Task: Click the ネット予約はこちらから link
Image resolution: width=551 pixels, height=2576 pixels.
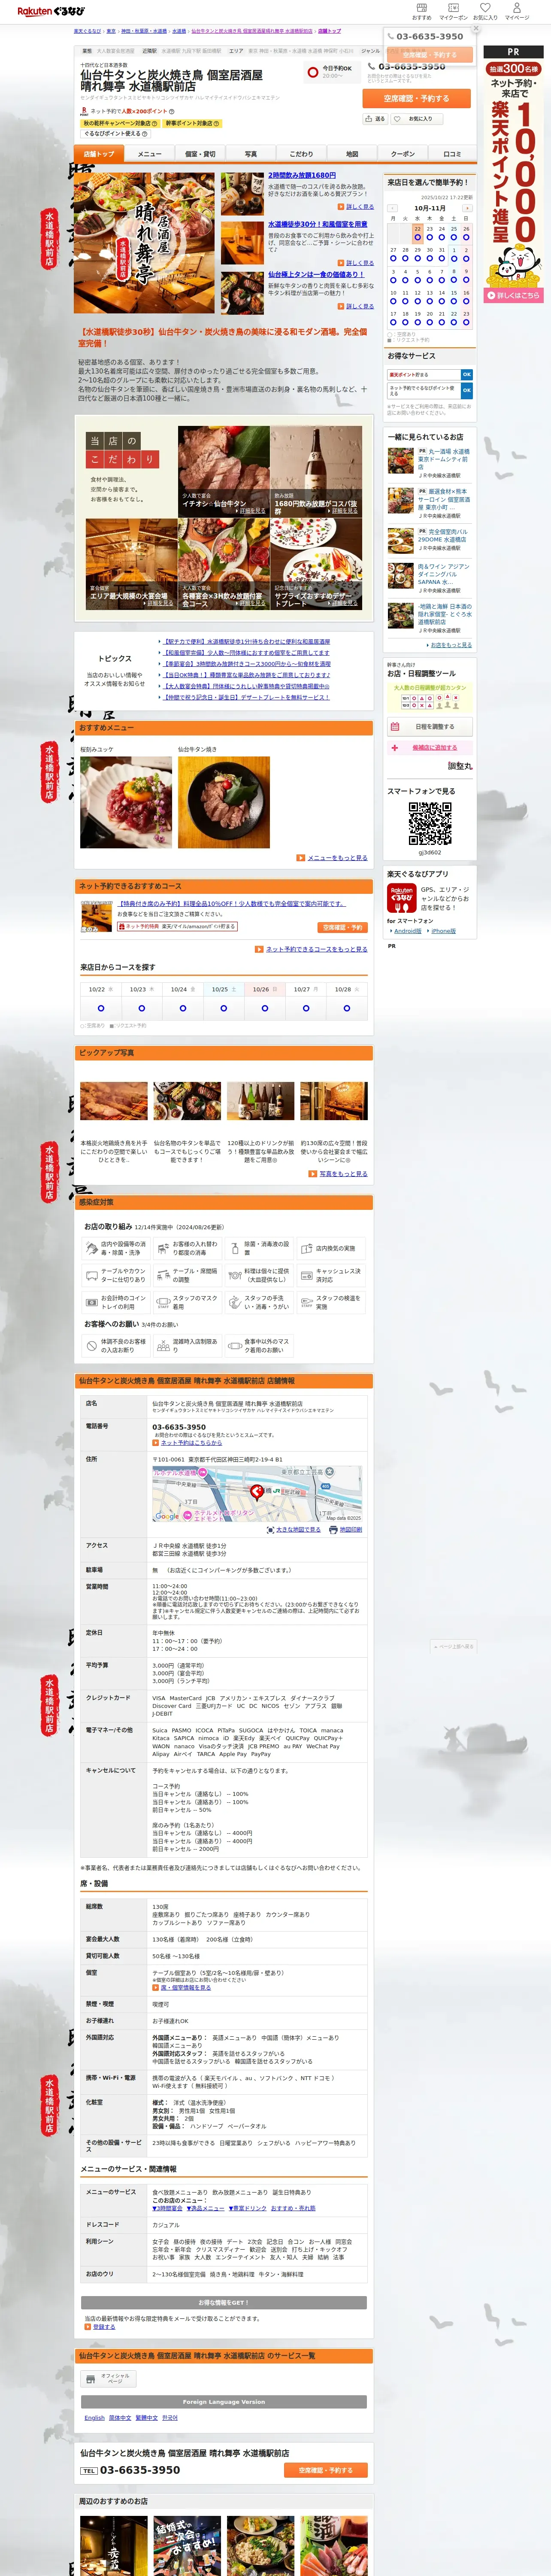Action: (x=191, y=1442)
